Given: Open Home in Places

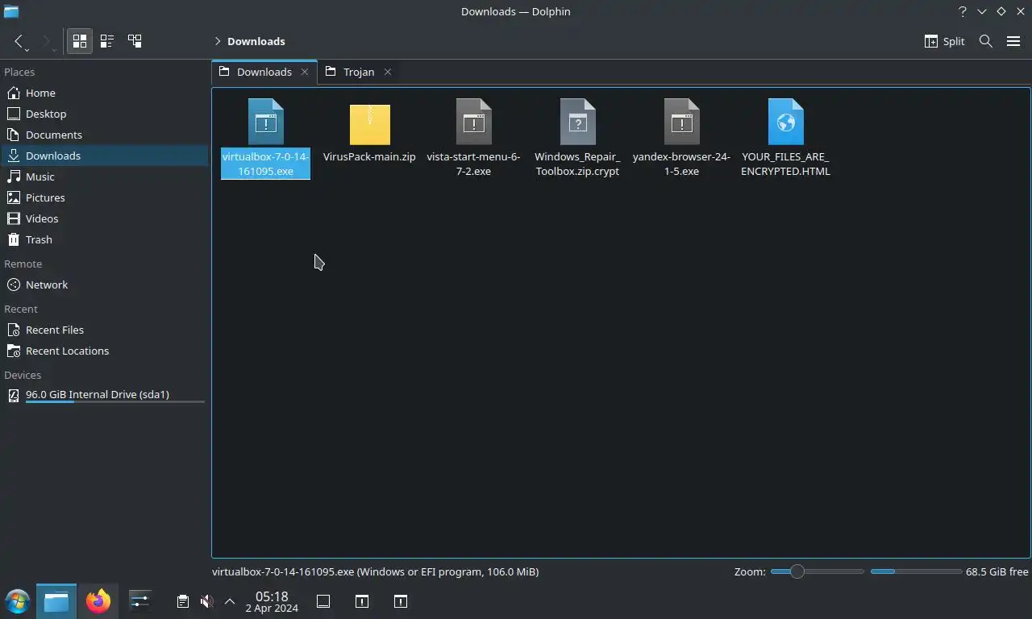Looking at the screenshot, I should (105, 93).
